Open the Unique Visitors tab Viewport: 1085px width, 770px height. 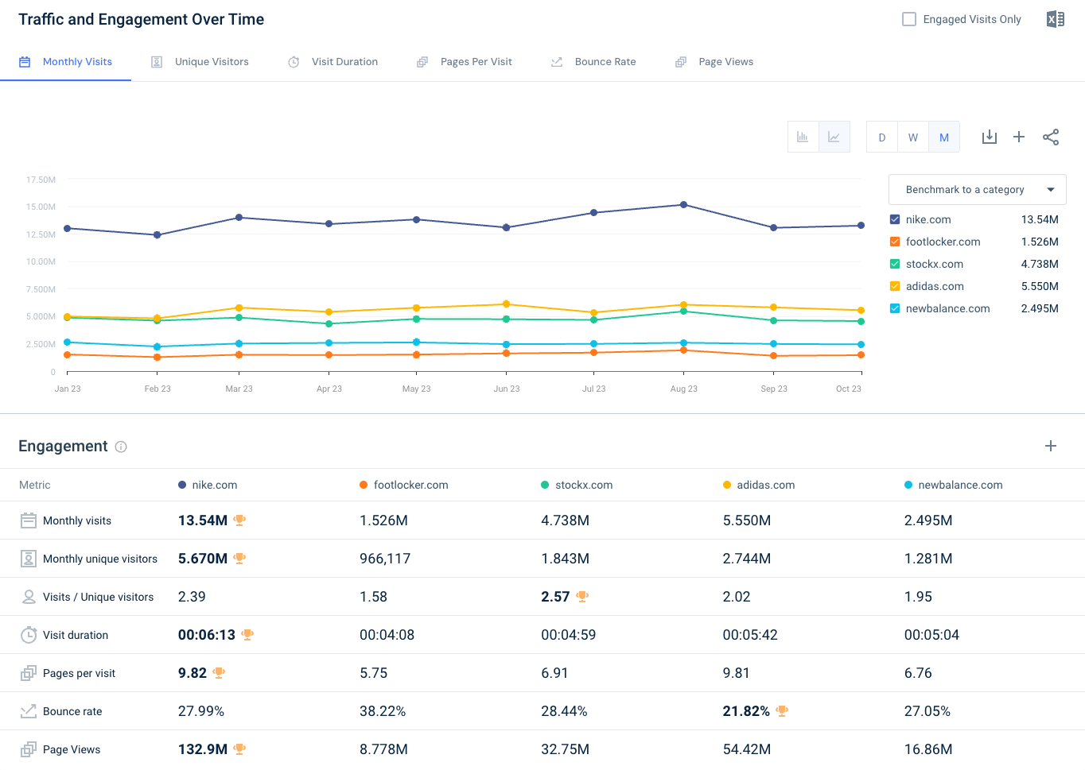(x=200, y=62)
